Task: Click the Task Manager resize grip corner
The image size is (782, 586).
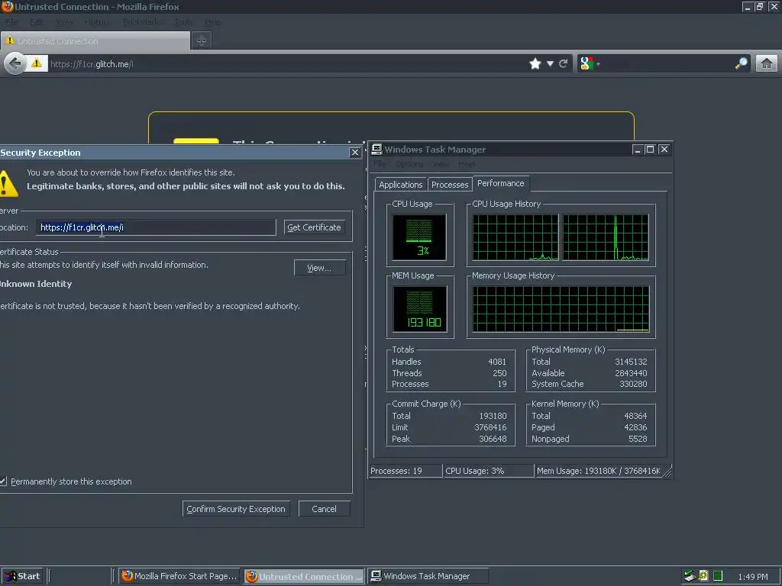Action: click(667, 472)
